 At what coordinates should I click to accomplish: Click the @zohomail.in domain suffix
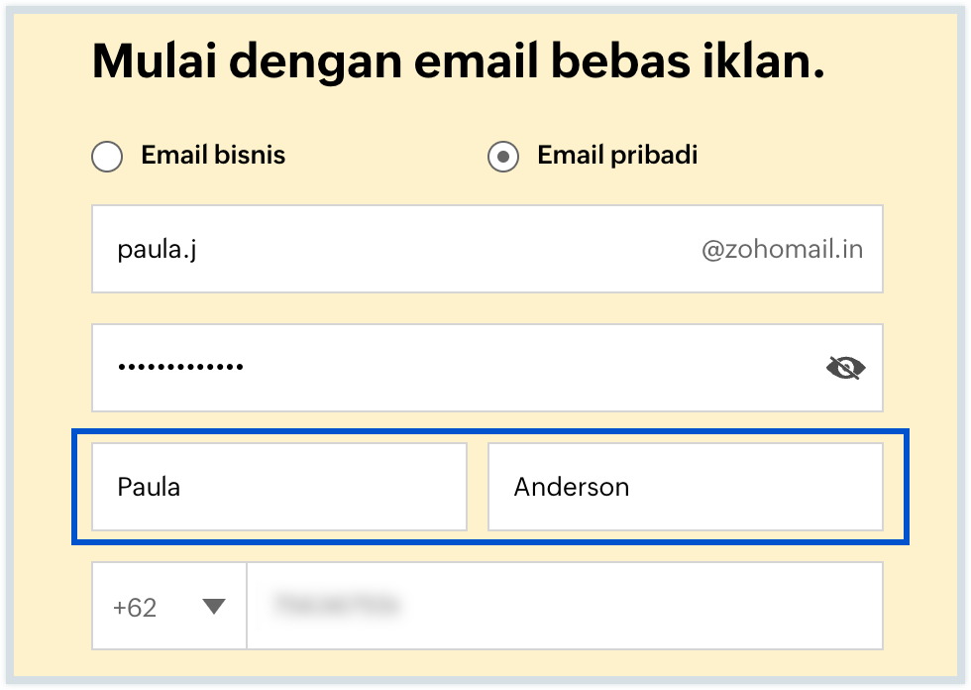point(782,250)
